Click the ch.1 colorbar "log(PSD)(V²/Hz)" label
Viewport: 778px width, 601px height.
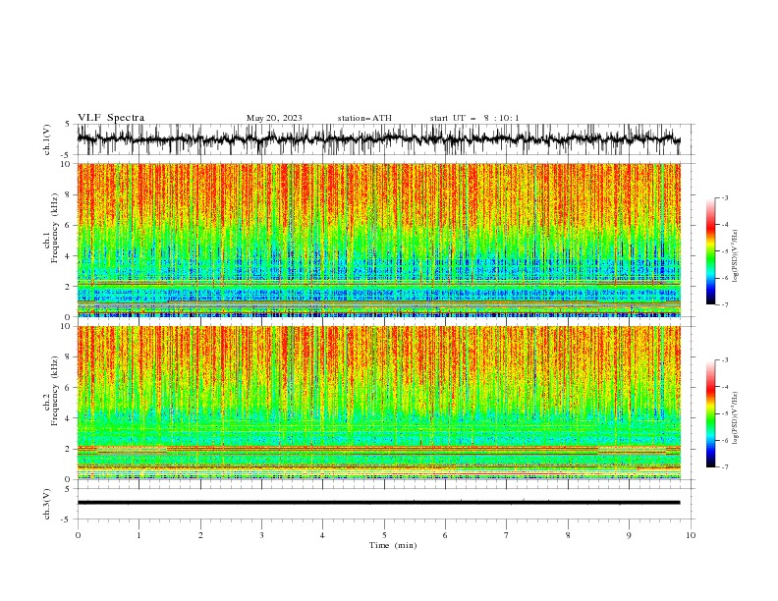735,256
